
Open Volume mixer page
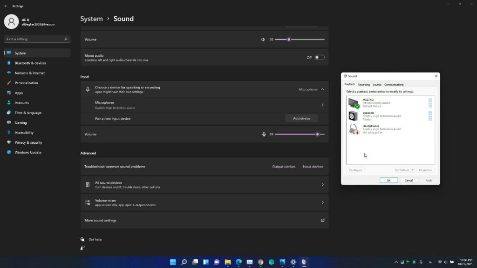point(204,203)
